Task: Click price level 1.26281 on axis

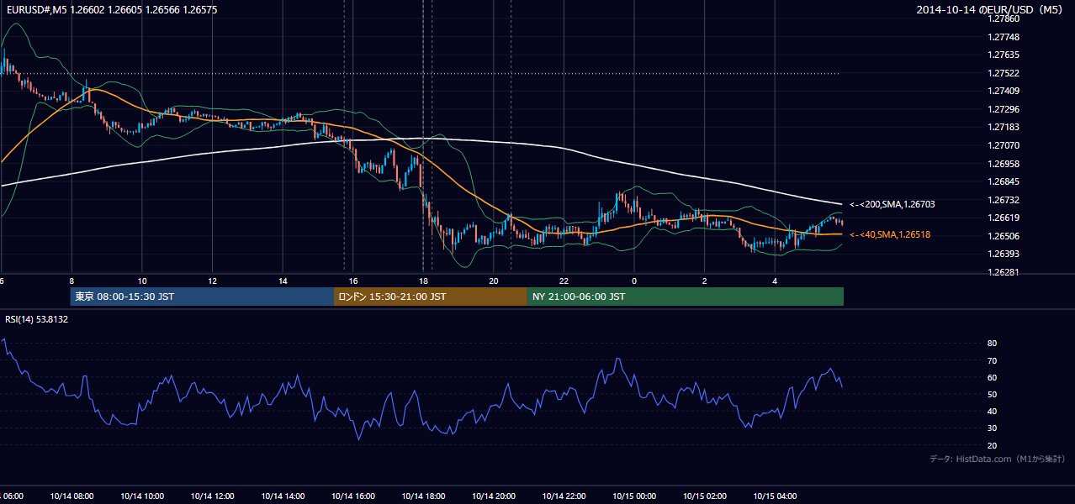Action: [1003, 272]
